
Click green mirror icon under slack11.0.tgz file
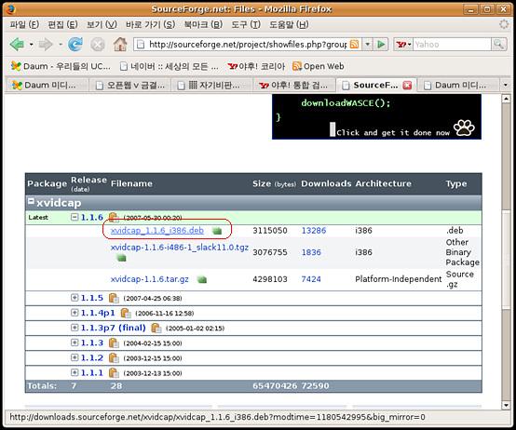[x=121, y=258]
